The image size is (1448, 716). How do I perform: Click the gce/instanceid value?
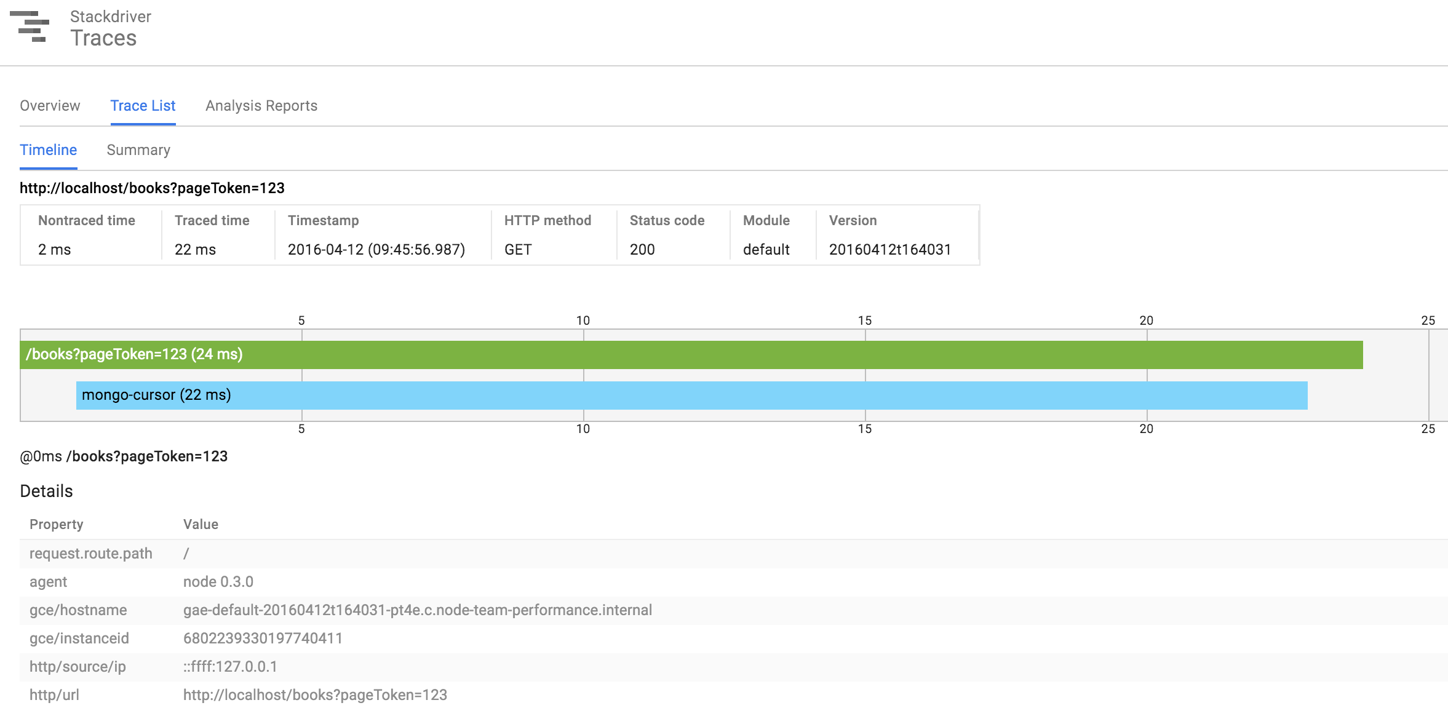[x=263, y=638]
